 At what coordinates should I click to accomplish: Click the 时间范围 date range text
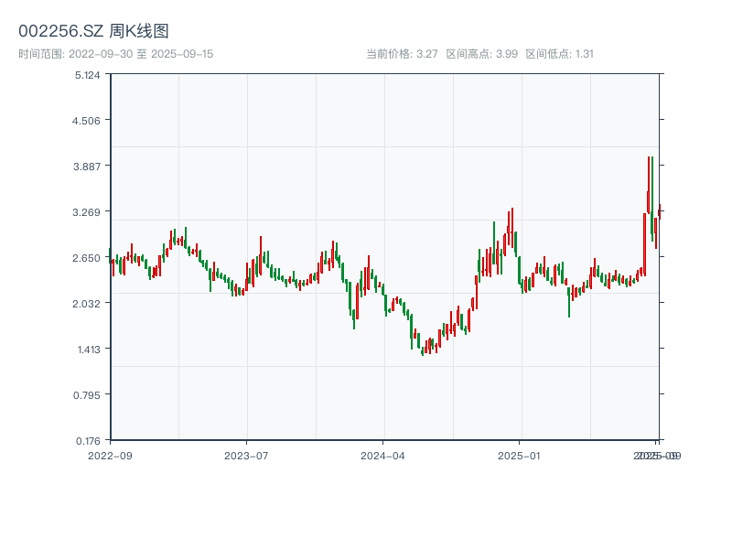click(115, 54)
